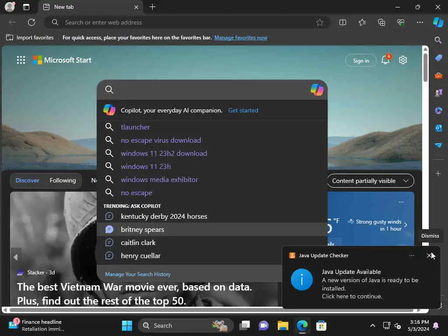The height and width of the screenshot is (336, 448).
Task: Ask Copilot about kentucky derby 2024 horses
Action: click(212, 216)
